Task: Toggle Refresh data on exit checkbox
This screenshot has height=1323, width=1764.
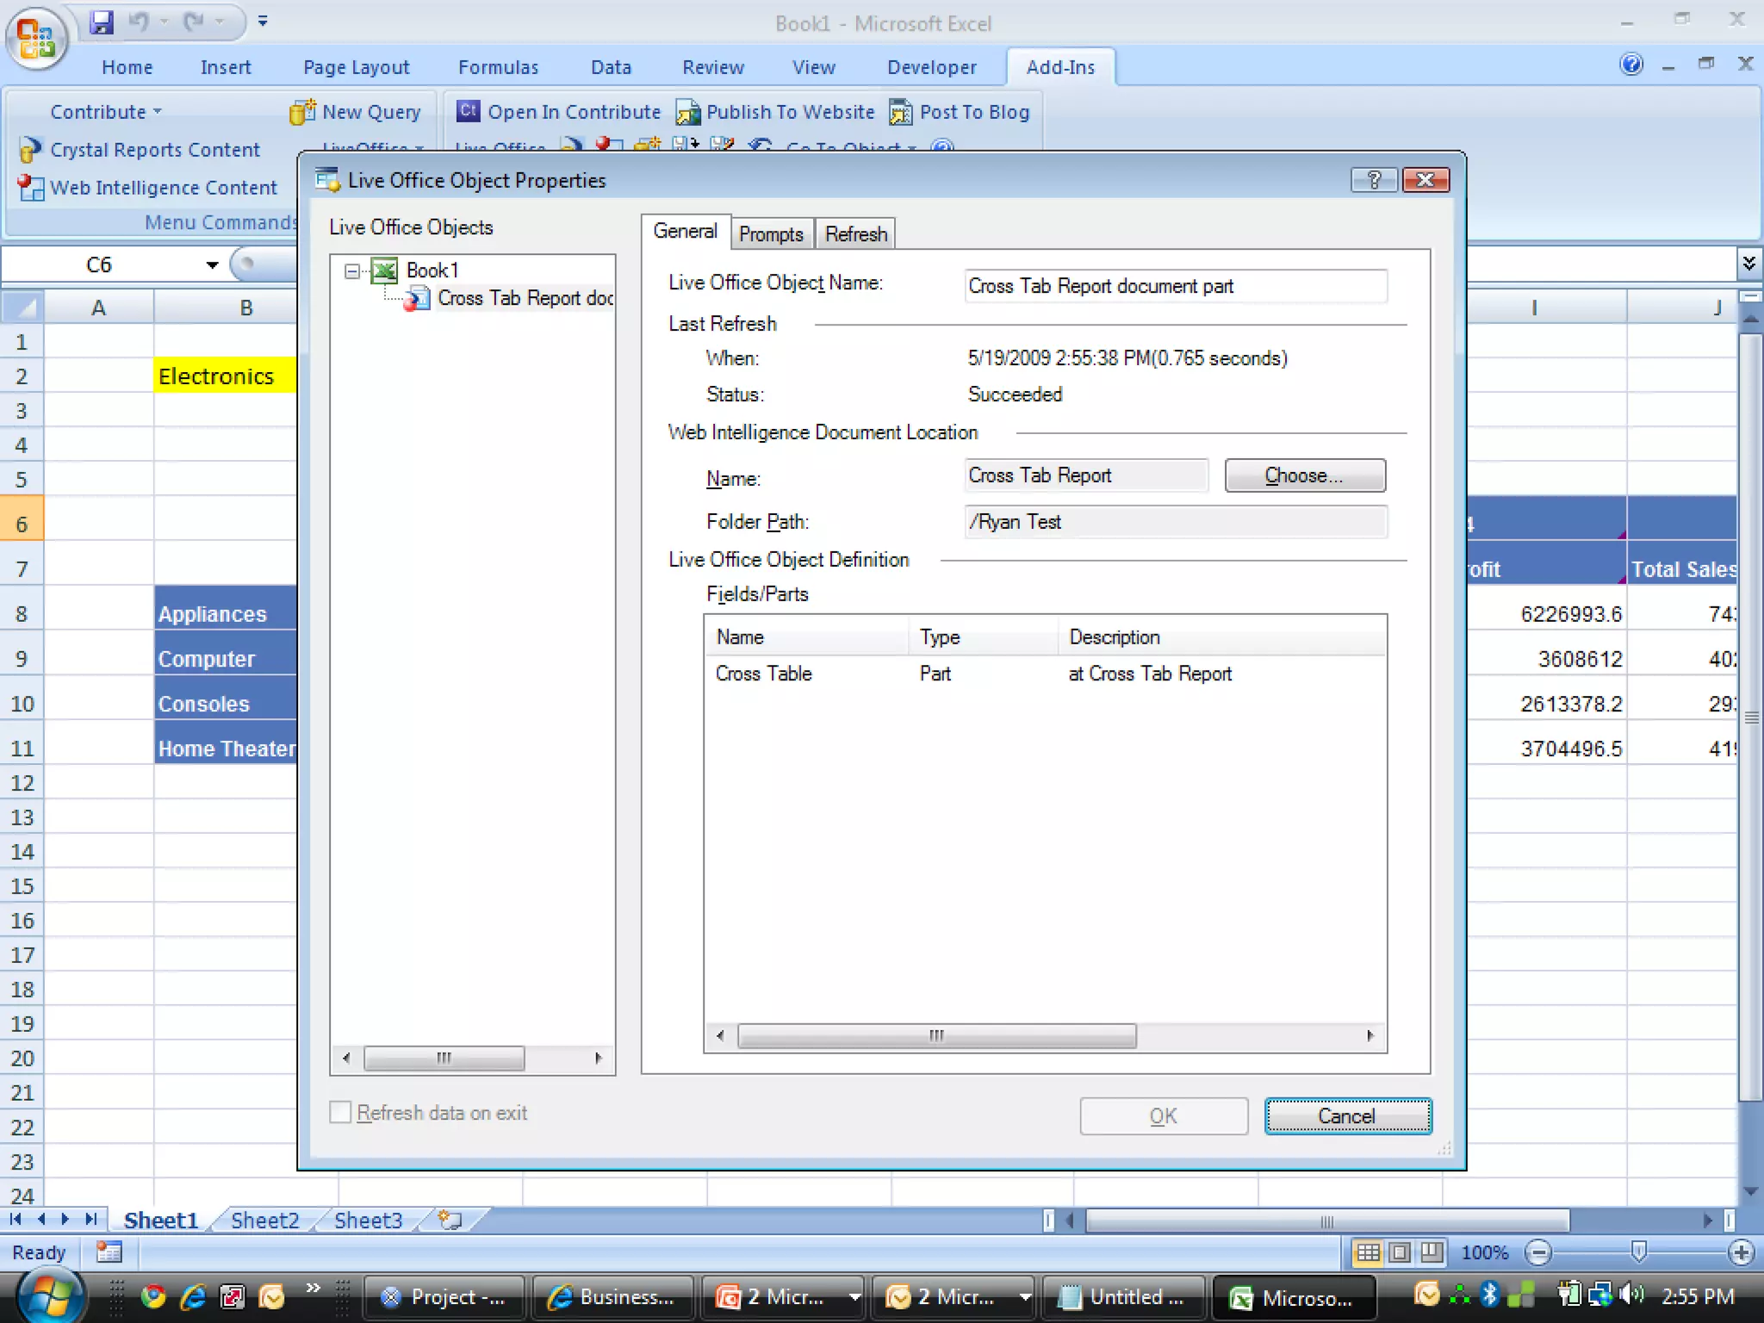Action: click(341, 1112)
